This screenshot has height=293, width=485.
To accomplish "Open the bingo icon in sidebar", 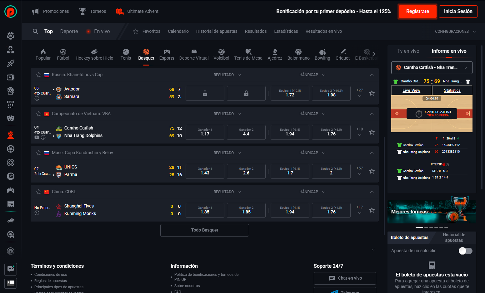I will pyautogui.click(x=11, y=105).
